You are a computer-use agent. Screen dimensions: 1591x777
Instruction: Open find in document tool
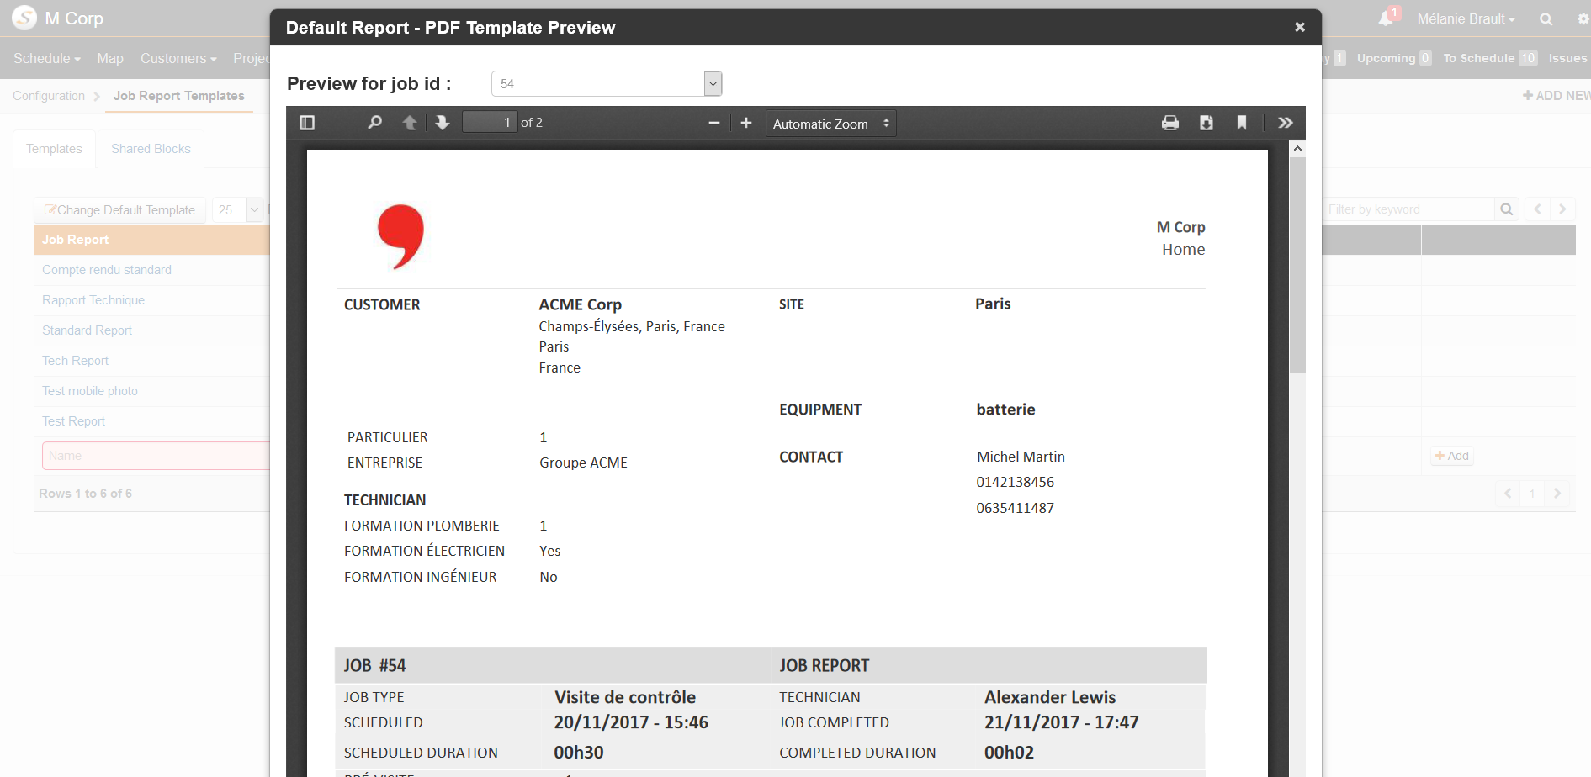click(375, 123)
